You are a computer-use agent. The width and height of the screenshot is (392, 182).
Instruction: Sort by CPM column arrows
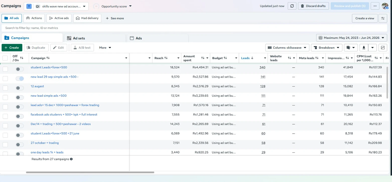(376, 58)
